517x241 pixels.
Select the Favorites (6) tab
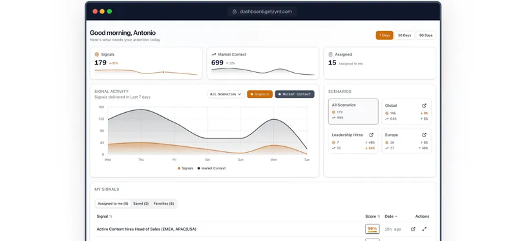point(164,204)
